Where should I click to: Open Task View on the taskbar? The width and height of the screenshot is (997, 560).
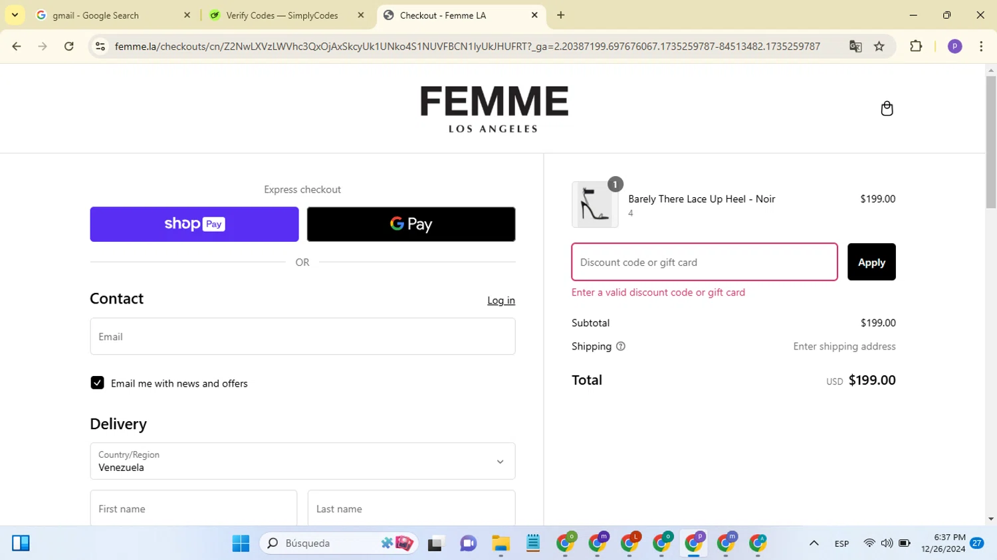point(435,543)
